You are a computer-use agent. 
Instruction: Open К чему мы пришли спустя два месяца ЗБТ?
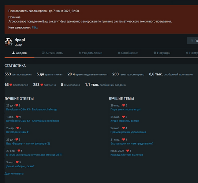[x=34, y=155]
